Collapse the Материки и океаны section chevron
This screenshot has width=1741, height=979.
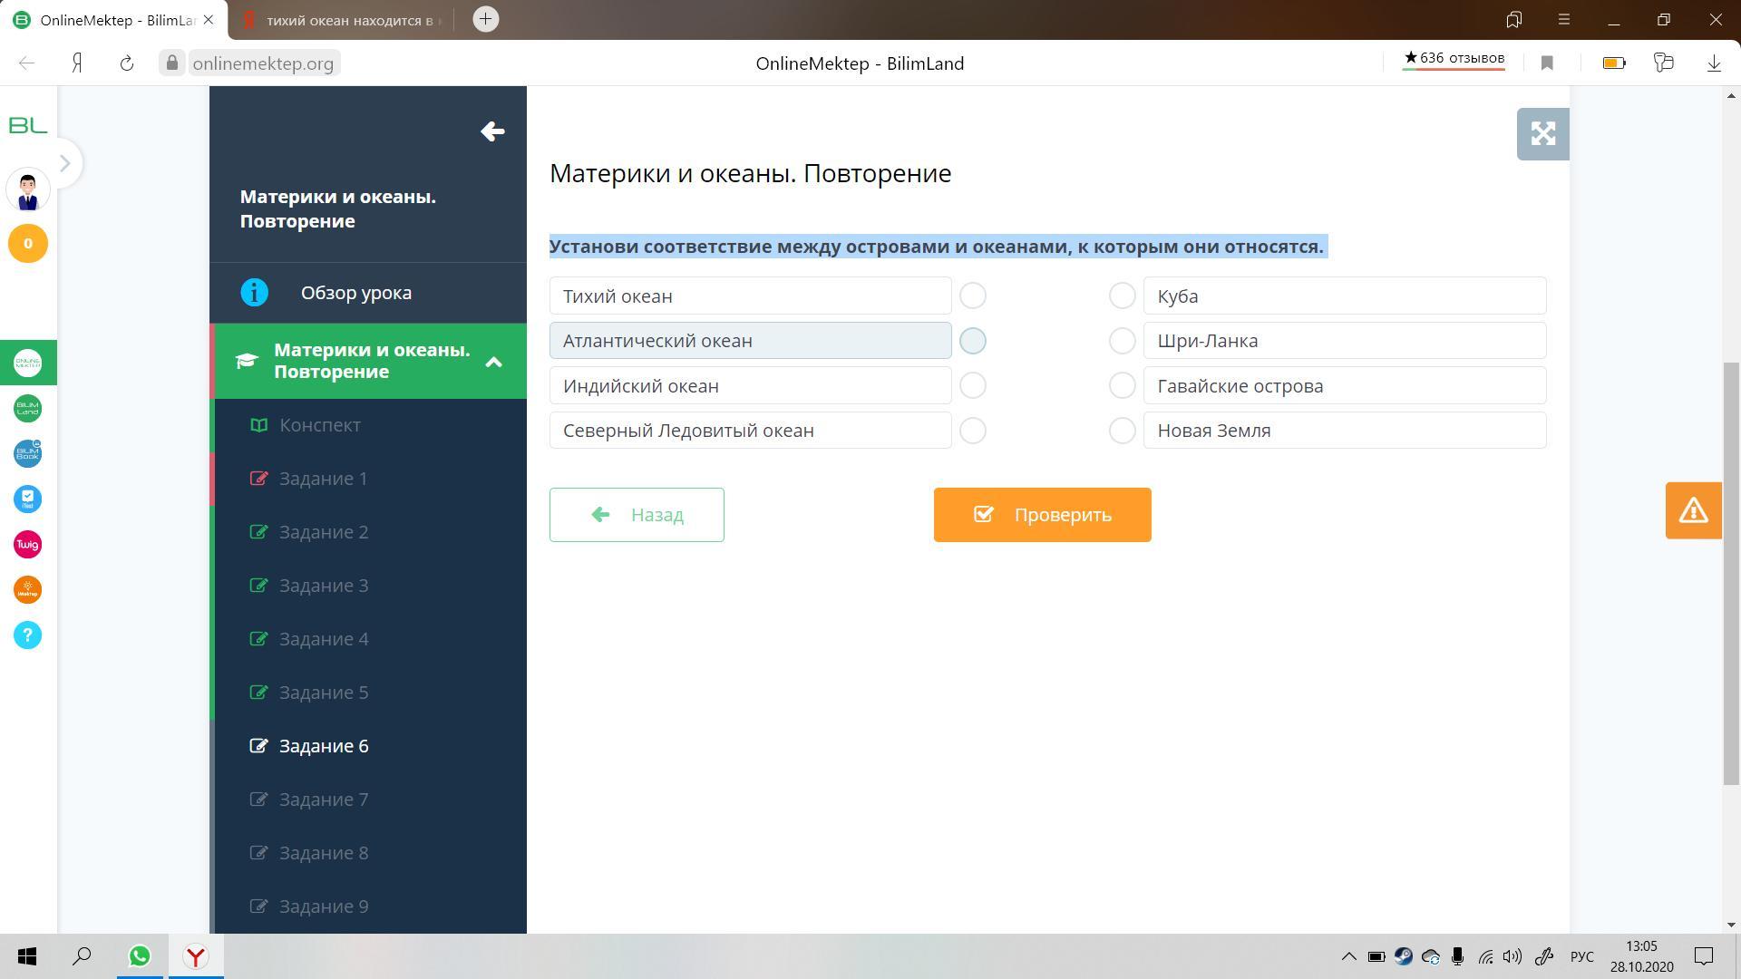pyautogui.click(x=494, y=362)
